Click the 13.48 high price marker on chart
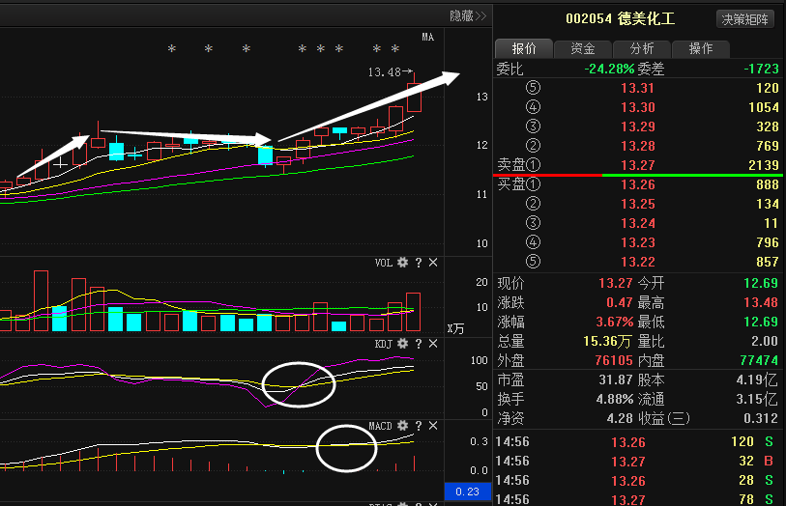786x506 pixels. 390,72
